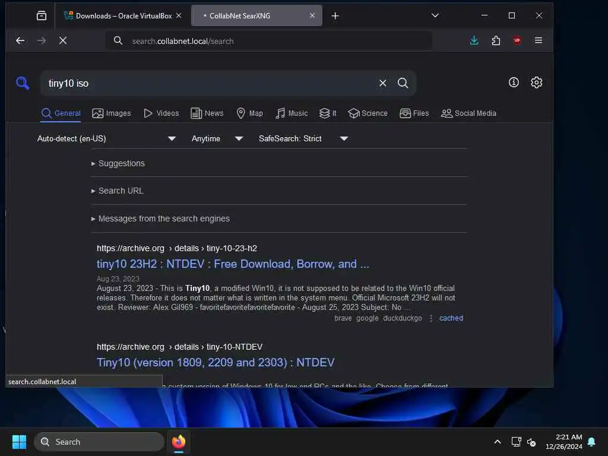Expand the Suggestions section

click(118, 163)
